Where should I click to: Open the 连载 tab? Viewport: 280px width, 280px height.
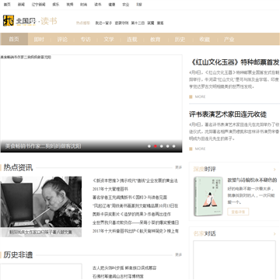click(132, 39)
